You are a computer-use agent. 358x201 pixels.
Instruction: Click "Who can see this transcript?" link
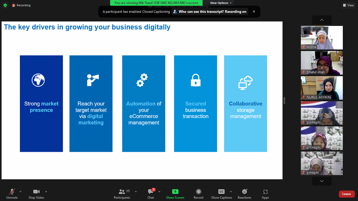click(210, 12)
